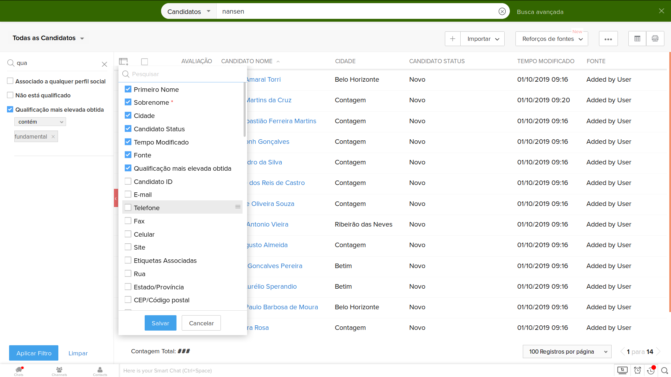Click the print icon in the toolbar
This screenshot has width=671, height=377.
[x=655, y=39]
